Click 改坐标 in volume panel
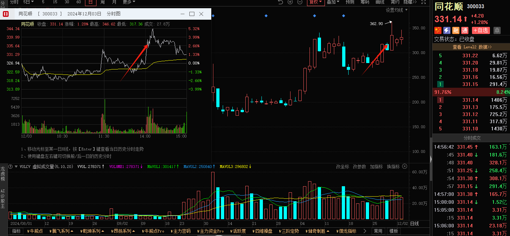The height and width of the screenshot is (236, 510). (x=343, y=167)
